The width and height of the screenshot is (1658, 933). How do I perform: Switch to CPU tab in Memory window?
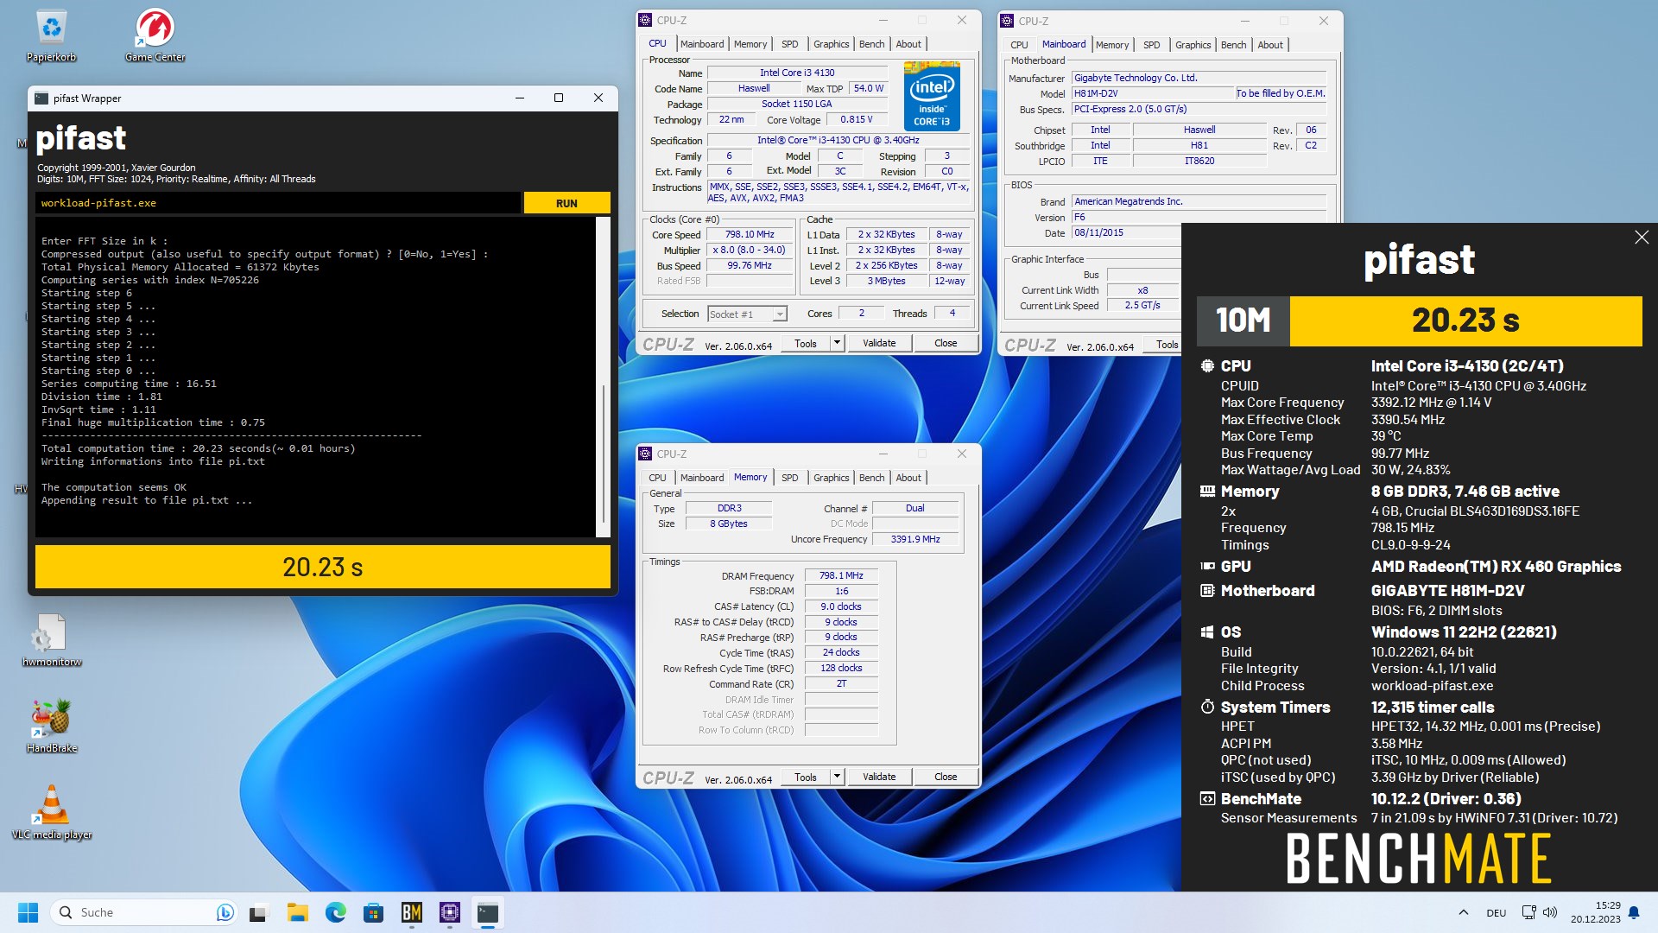click(x=657, y=478)
